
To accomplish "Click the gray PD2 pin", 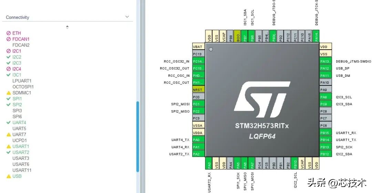I will (280, 36).
